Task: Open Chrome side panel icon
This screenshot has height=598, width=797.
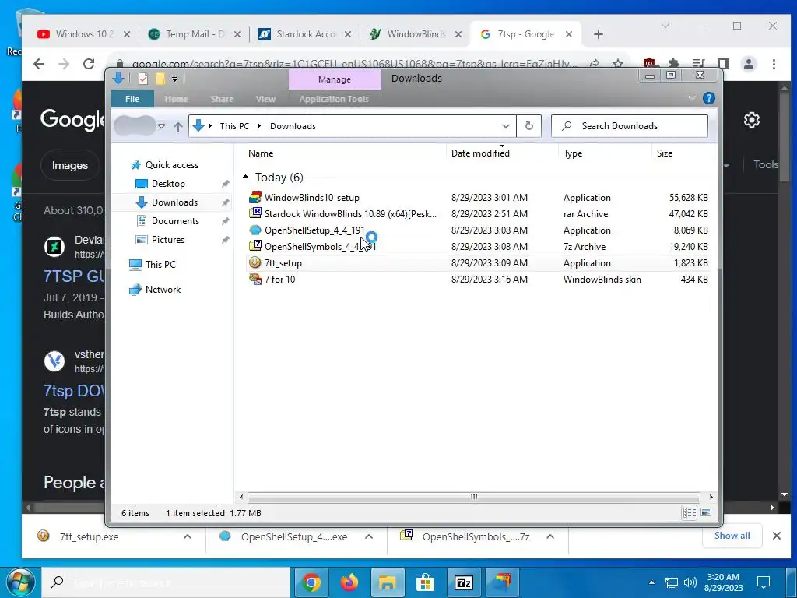Action: pos(724,64)
